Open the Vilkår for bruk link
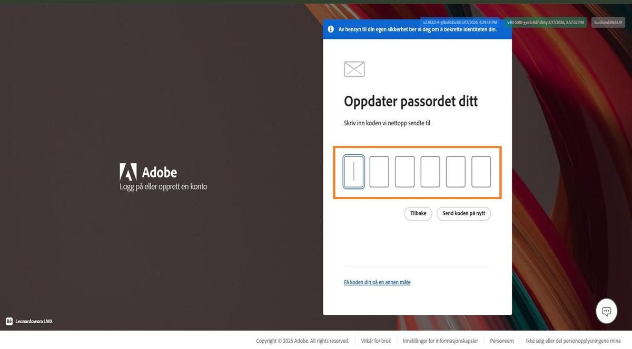Viewport: 632px width, 349px height. pyautogui.click(x=376, y=341)
